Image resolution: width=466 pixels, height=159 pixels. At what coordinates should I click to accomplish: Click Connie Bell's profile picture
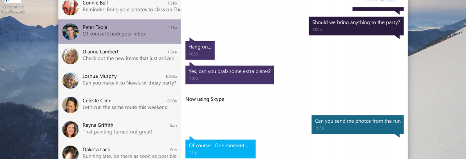pyautogui.click(x=70, y=7)
